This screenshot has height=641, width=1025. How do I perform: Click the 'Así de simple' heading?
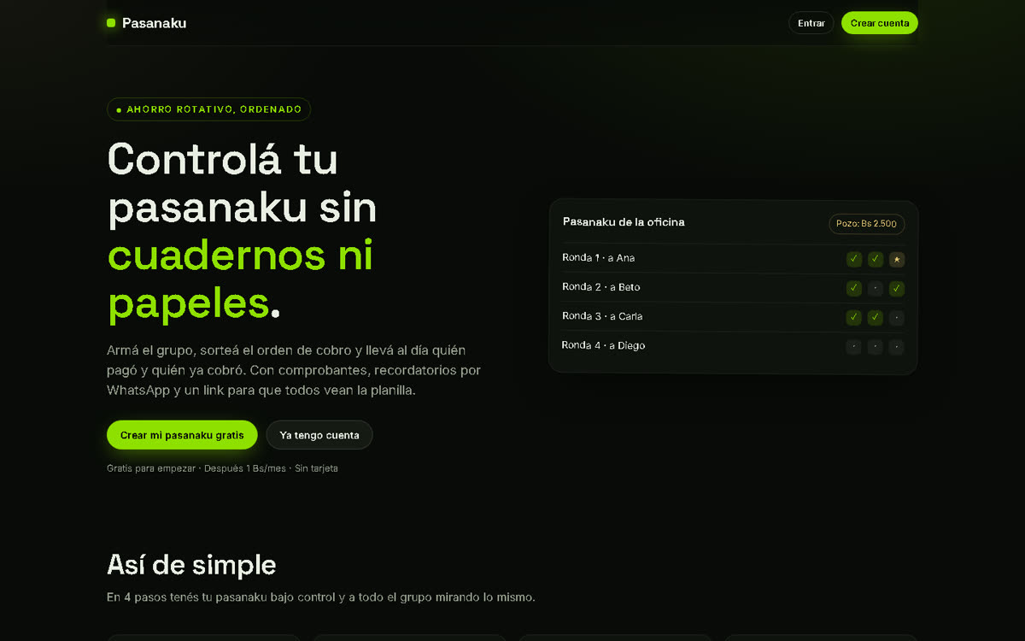click(x=191, y=565)
